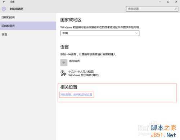Click the 国家或地区 heading
This screenshot has height=140, width=180.
71,20
